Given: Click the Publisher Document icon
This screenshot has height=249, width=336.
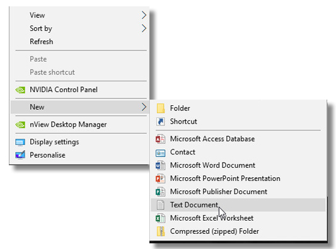Looking at the screenshot, I should 160,192.
